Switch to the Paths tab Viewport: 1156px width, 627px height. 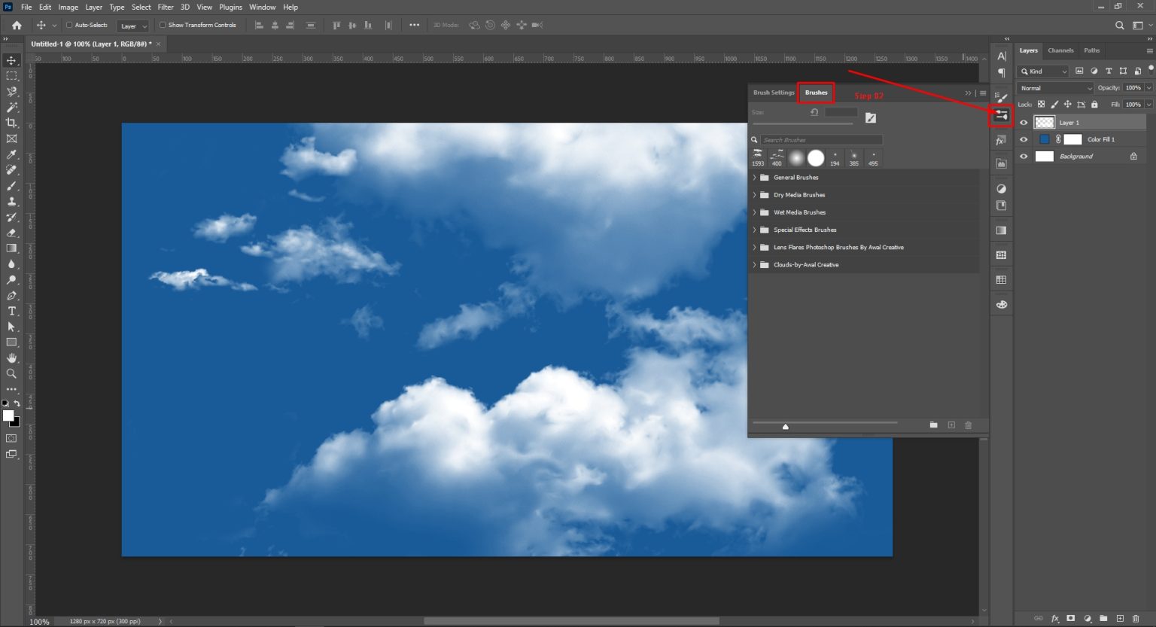click(x=1092, y=50)
